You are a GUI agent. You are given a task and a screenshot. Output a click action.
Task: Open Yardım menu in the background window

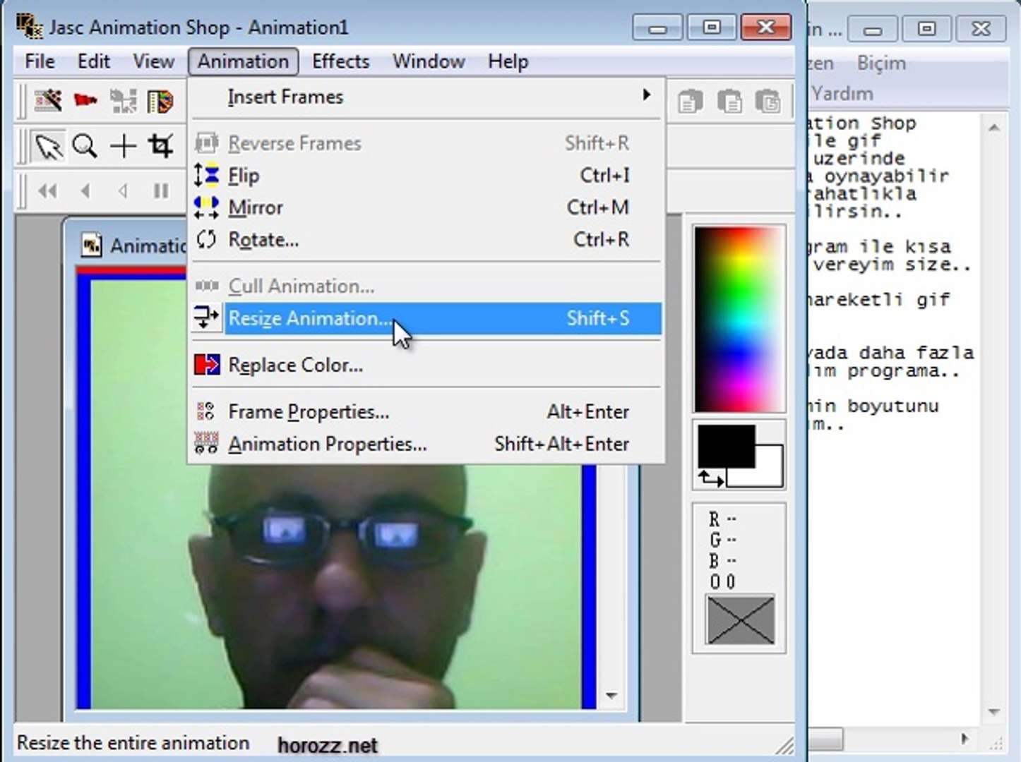[842, 93]
